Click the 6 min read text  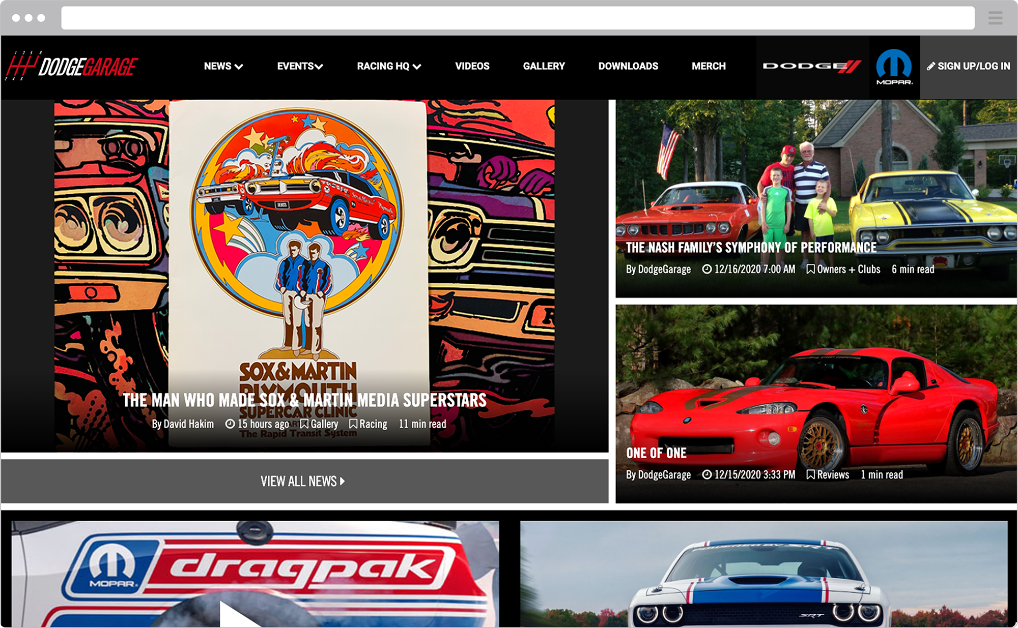(x=913, y=269)
